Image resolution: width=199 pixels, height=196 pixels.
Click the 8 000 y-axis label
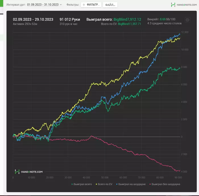coord(184,67)
